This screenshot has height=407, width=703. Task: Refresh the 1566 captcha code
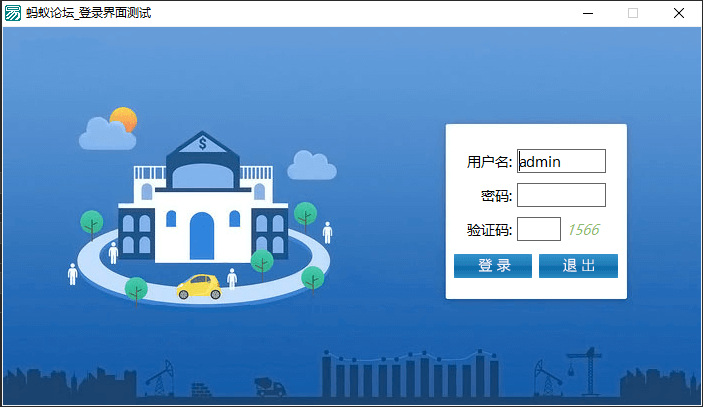[584, 230]
